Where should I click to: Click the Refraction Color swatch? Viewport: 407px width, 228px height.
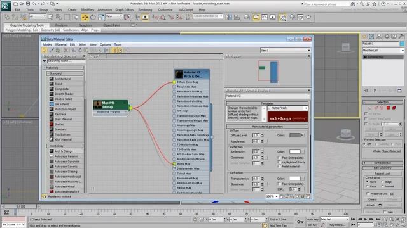[x=294, y=179]
